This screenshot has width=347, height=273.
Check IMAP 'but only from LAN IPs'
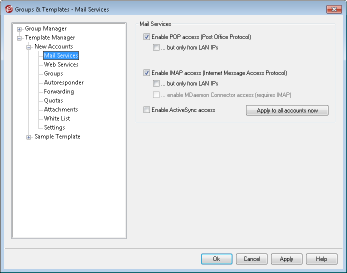pos(156,83)
